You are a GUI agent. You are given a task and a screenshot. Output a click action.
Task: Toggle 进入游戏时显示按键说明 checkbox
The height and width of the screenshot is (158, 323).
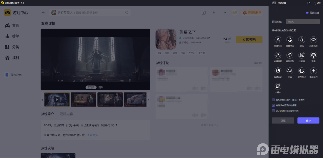[x=273, y=111]
